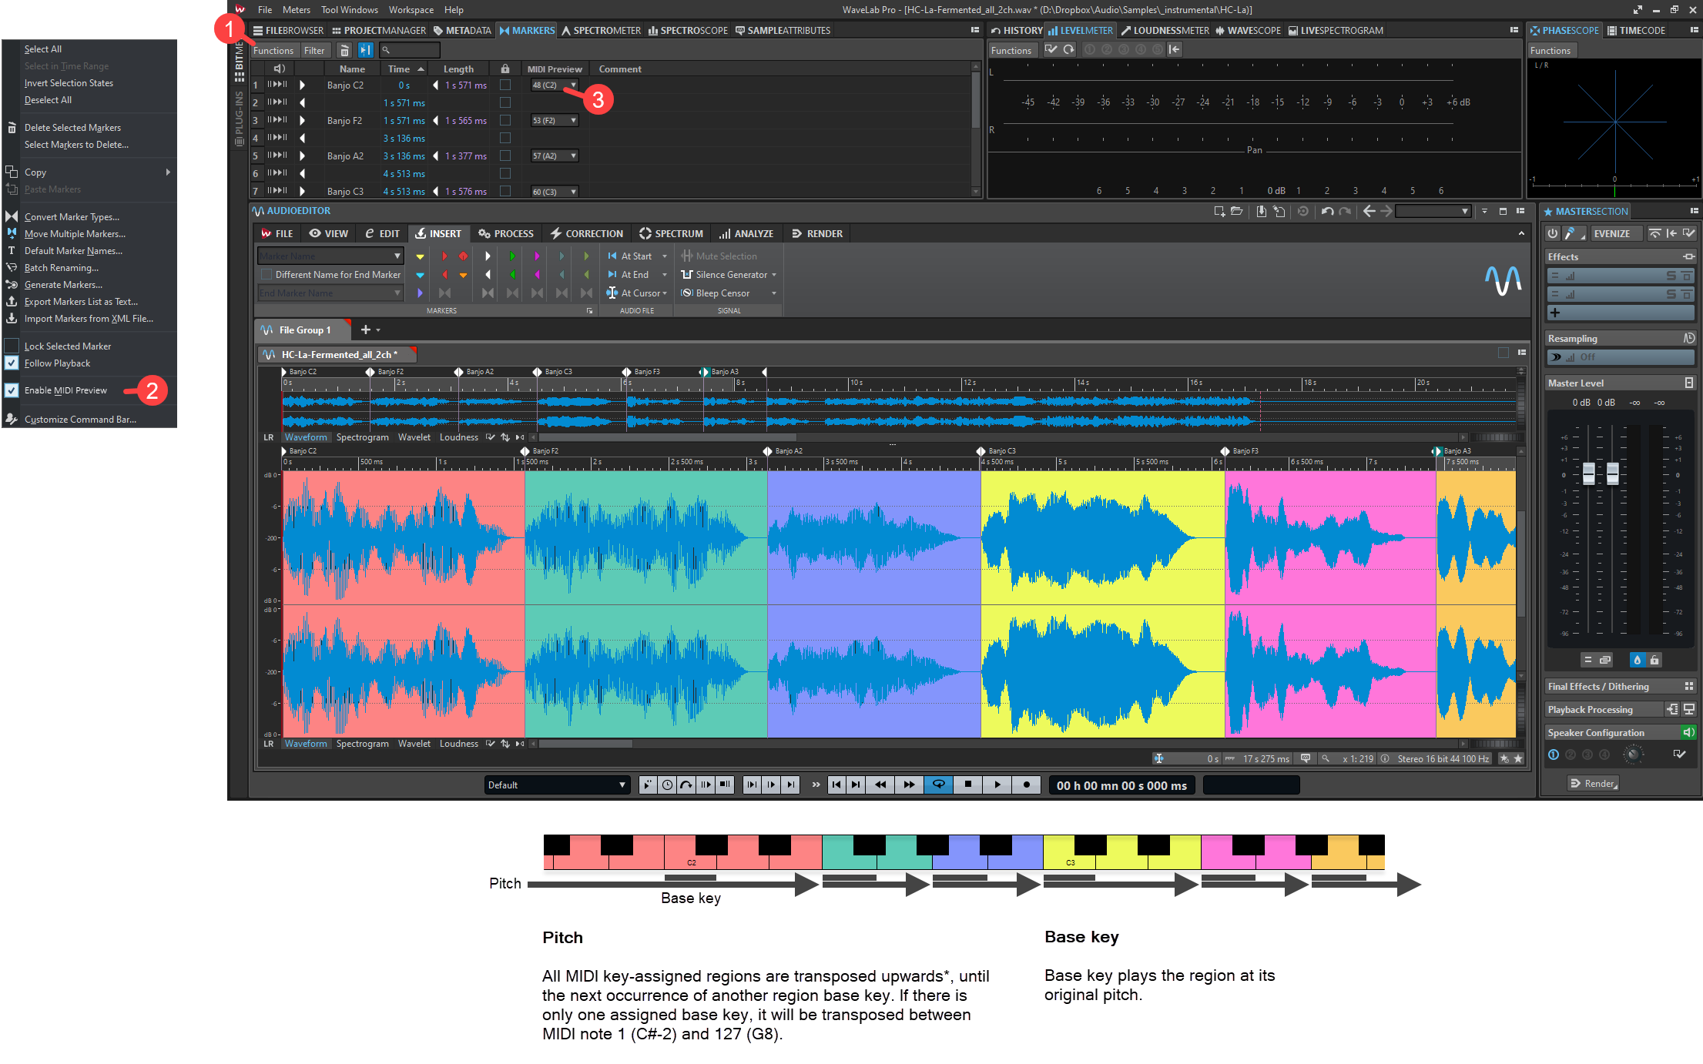The width and height of the screenshot is (1703, 1064).
Task: Toggle the Loop playback button
Action: click(938, 785)
